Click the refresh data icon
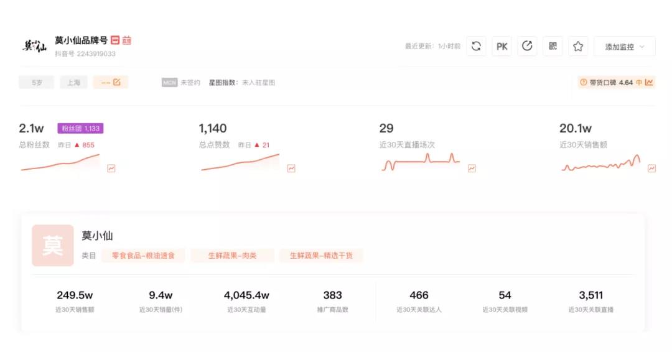This screenshot has width=672, height=352. tap(476, 46)
